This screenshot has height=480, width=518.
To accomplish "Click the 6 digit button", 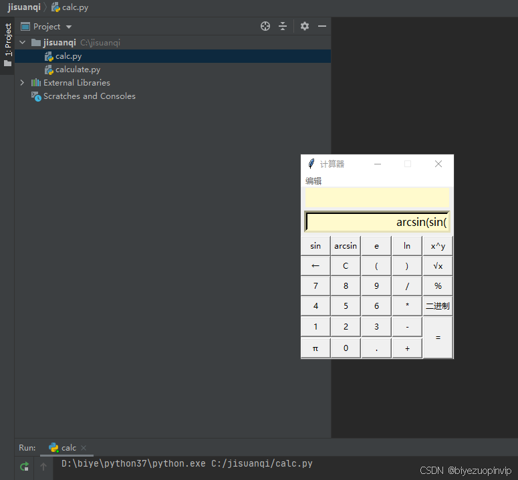I will (x=376, y=306).
